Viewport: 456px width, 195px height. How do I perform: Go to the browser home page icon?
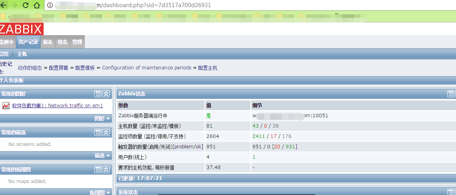click(x=37, y=5)
